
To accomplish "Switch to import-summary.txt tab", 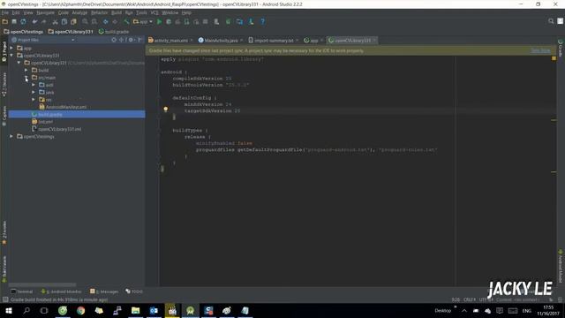I will point(273,41).
